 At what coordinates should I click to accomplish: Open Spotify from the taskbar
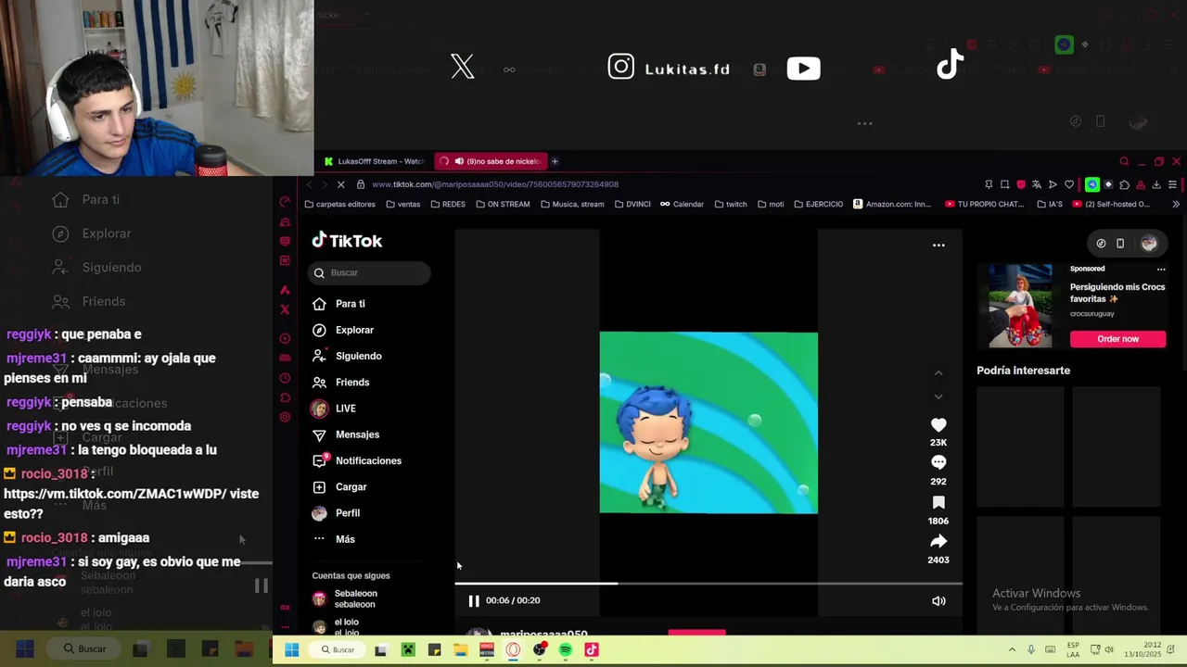tap(566, 650)
